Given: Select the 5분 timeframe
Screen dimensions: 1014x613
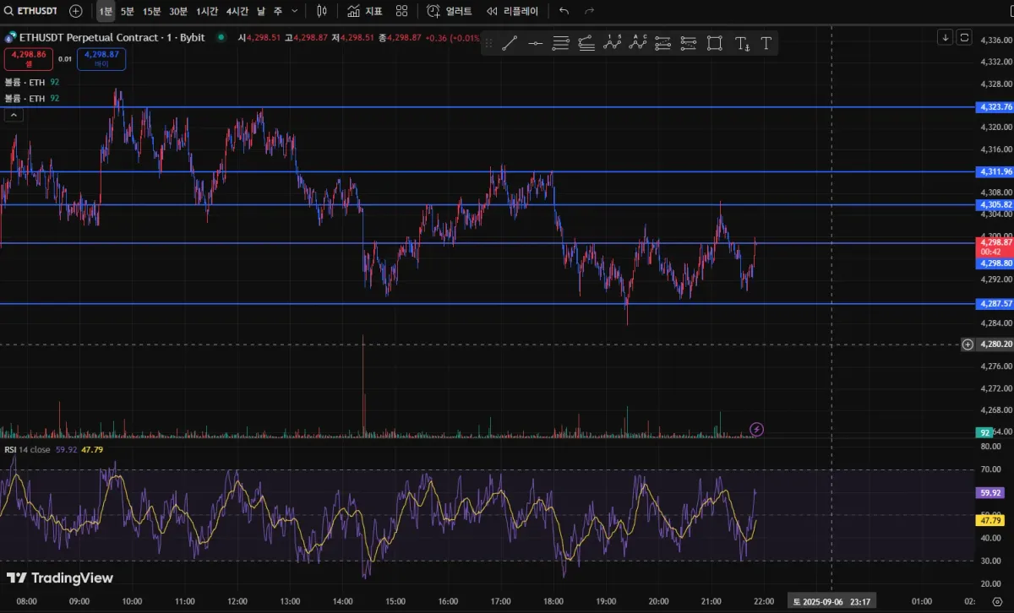Looking at the screenshot, I should 127,11.
